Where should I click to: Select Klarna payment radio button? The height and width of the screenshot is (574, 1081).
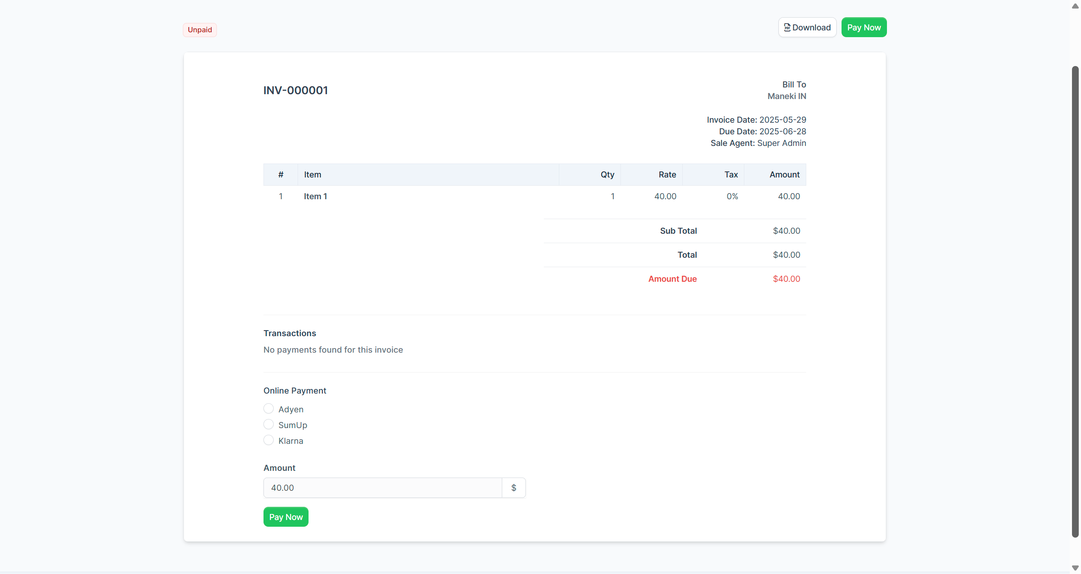point(269,440)
